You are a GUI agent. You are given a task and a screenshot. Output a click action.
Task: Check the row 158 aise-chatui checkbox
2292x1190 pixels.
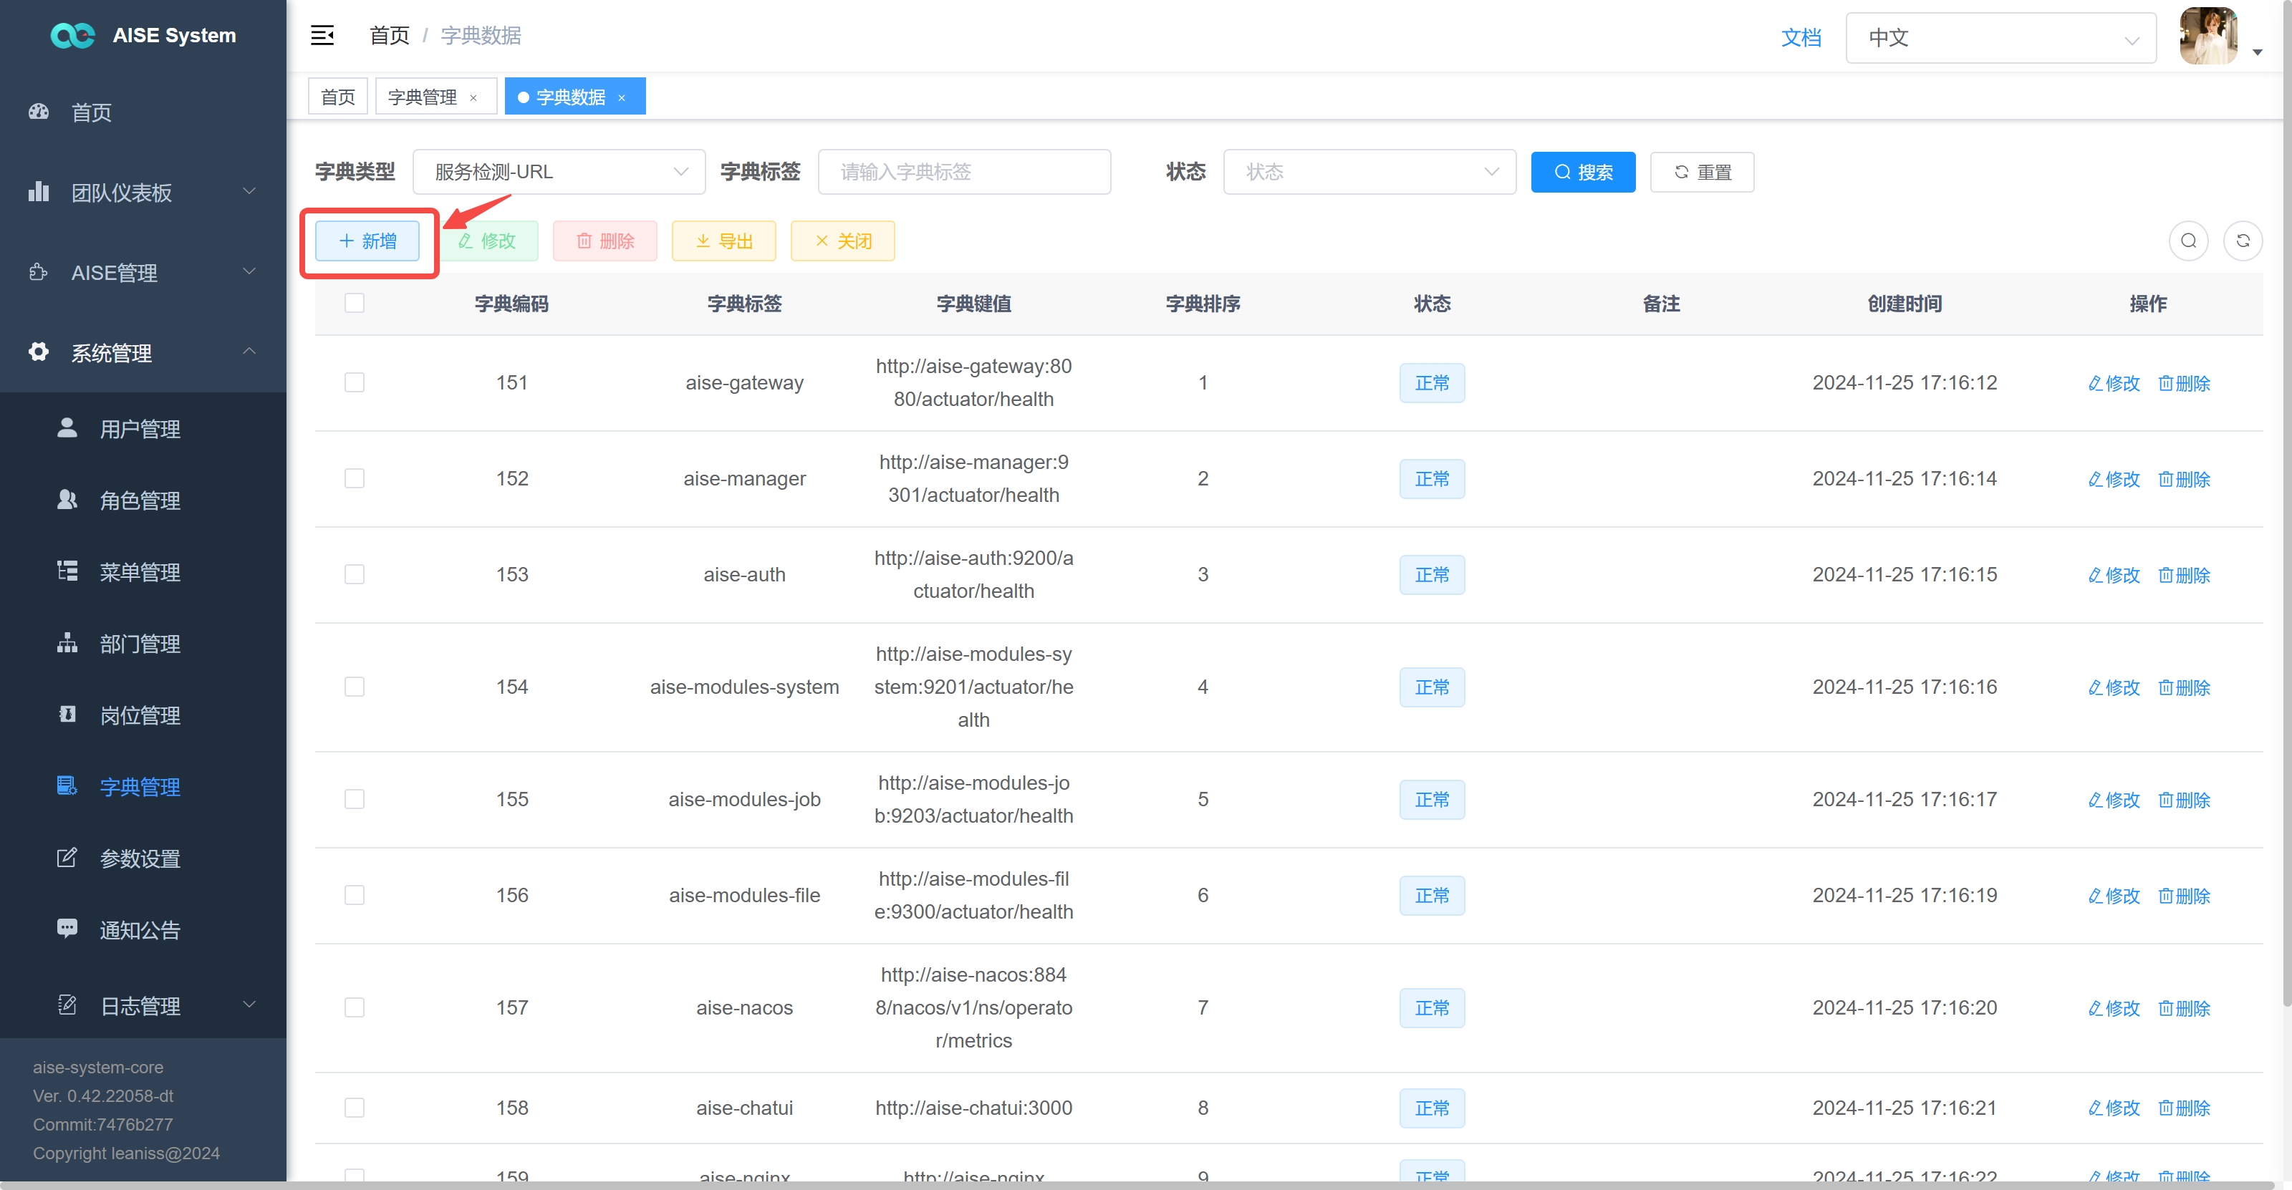[x=354, y=1107]
